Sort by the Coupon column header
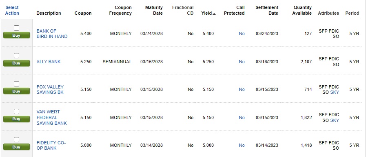Viewport: 368px width, 157px height. (x=83, y=13)
